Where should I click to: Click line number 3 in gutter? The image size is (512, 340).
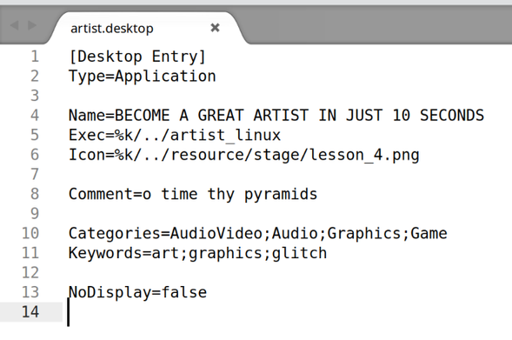35,96
